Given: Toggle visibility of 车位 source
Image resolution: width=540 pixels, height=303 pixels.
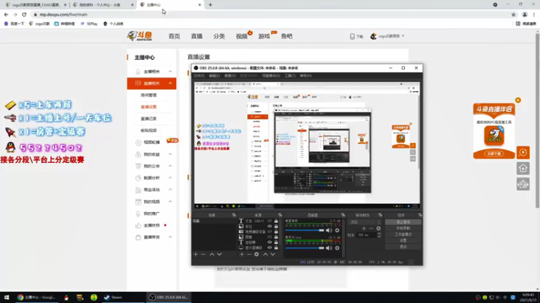Looking at the screenshot, I should (x=269, y=226).
